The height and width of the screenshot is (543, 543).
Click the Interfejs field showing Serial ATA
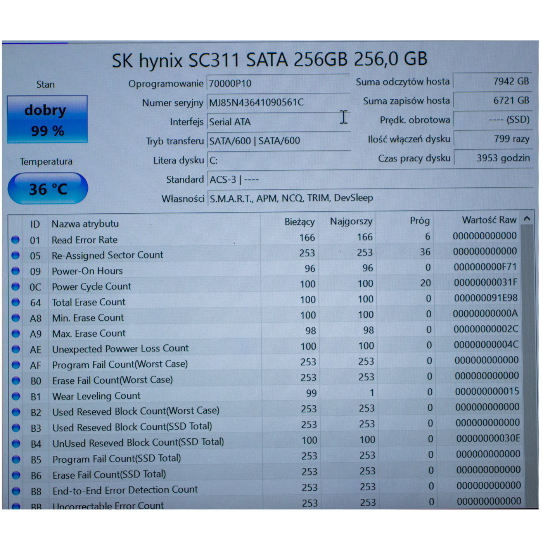tap(278, 122)
